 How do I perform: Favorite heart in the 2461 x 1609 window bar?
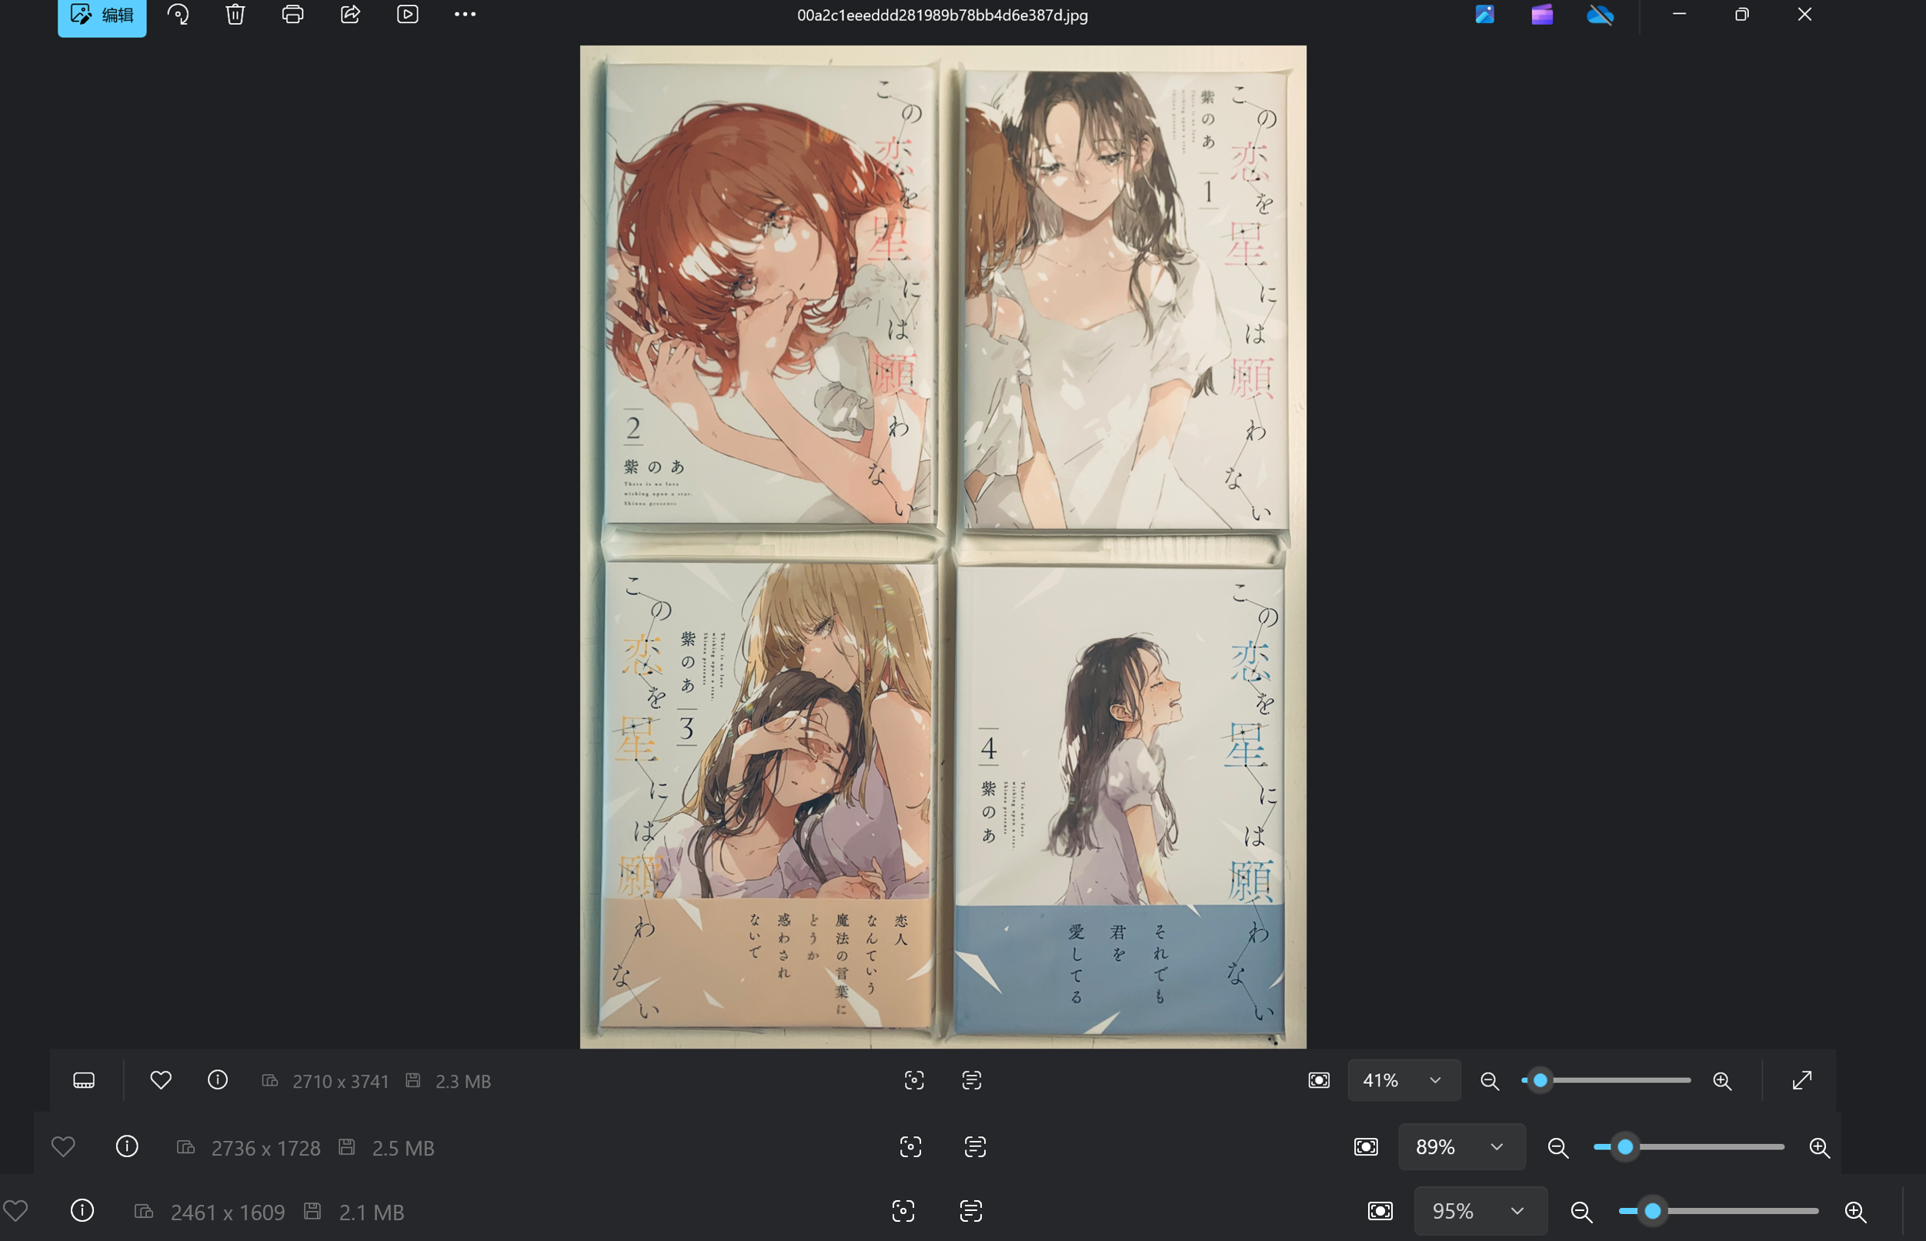pyautogui.click(x=15, y=1211)
